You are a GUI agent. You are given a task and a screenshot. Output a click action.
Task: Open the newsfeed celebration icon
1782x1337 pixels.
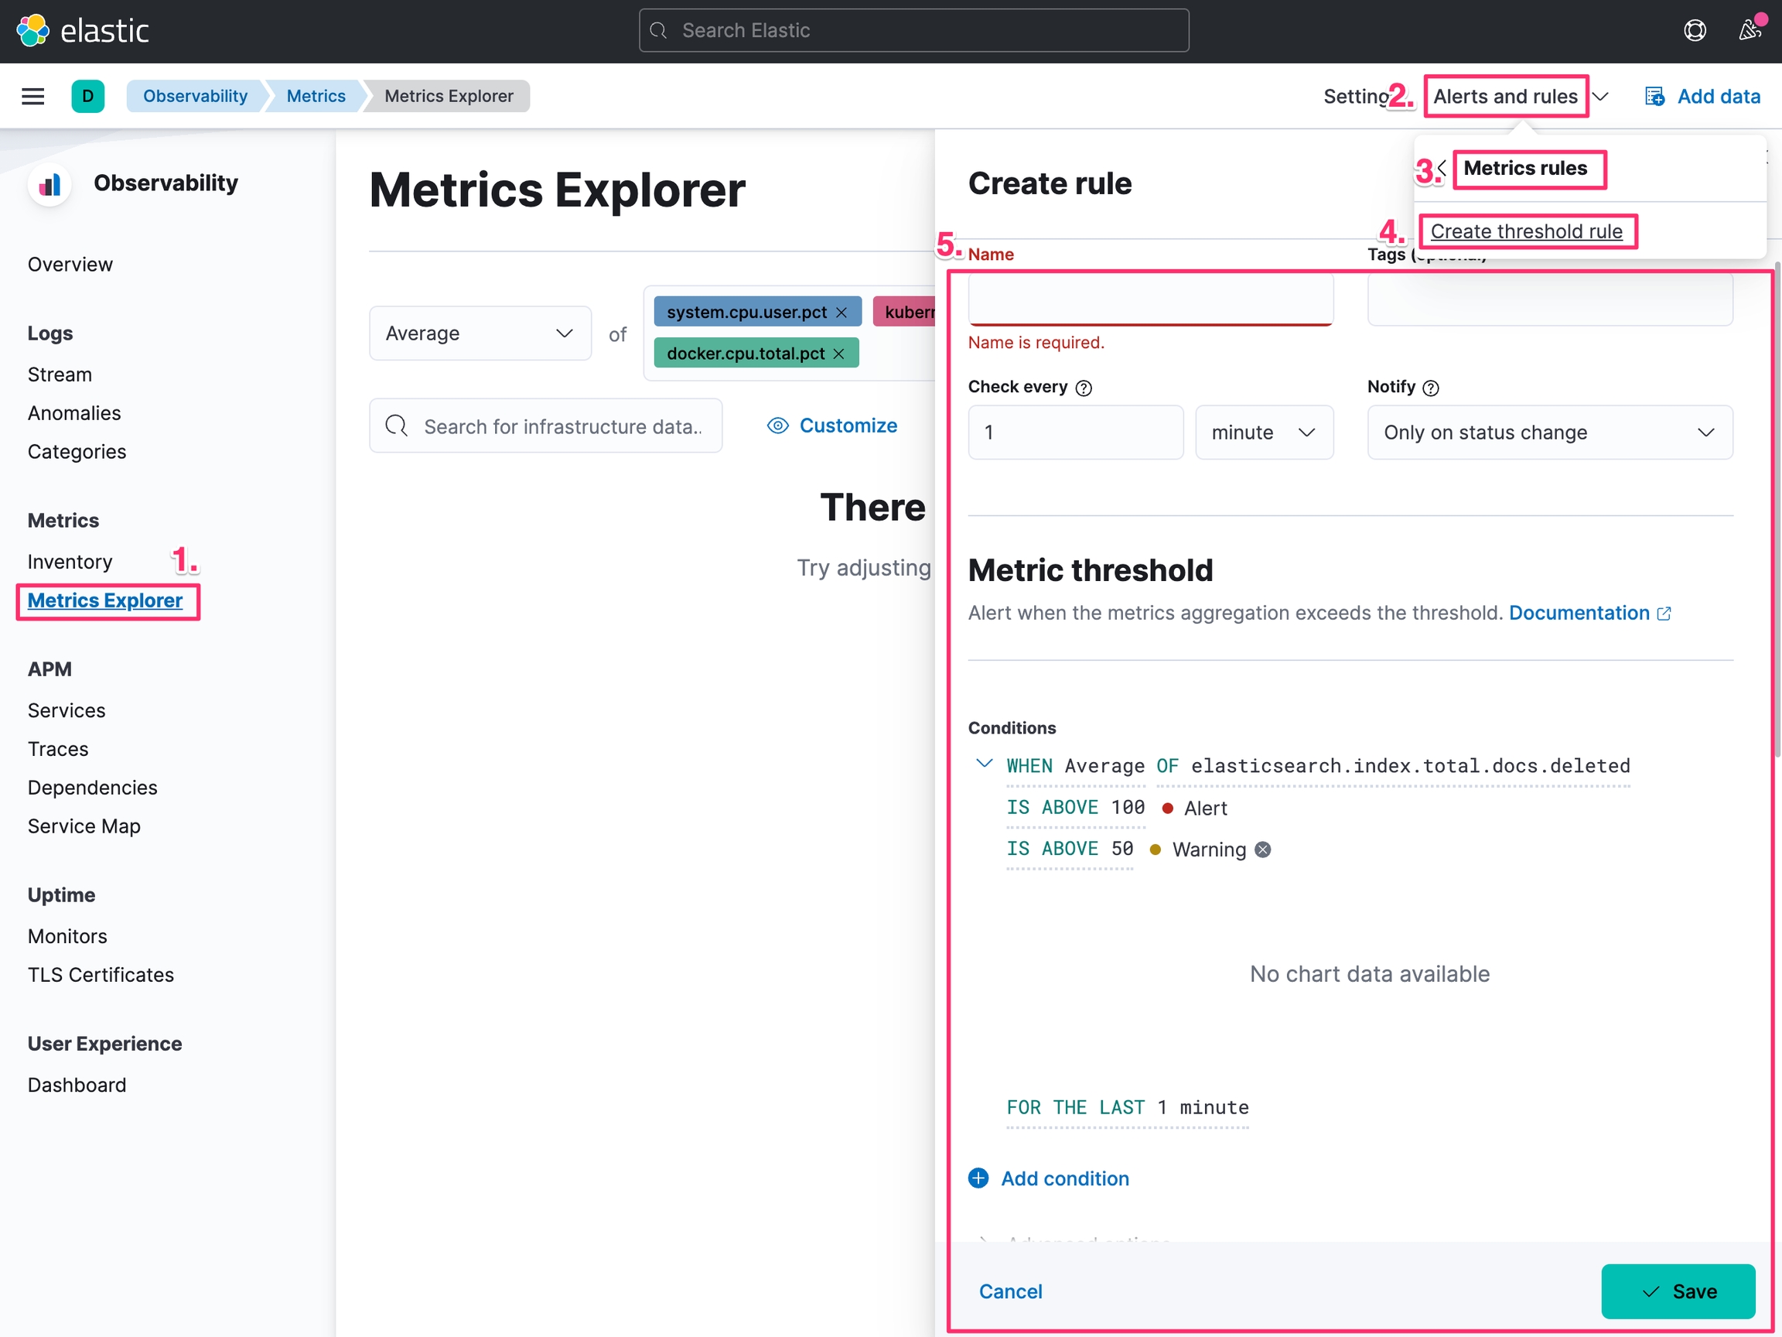point(1749,31)
